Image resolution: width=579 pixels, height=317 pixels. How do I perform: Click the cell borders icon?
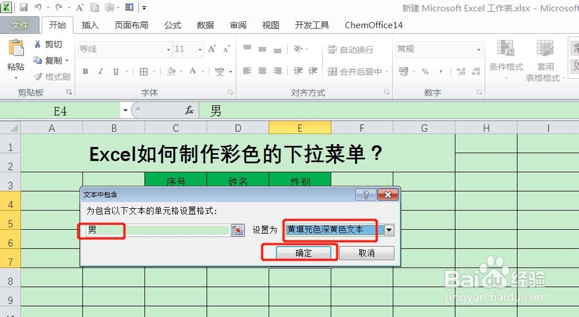144,72
